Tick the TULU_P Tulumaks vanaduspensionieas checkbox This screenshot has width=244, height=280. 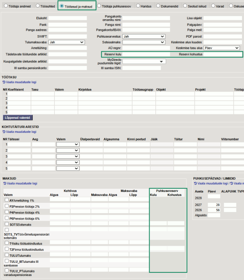7,270
